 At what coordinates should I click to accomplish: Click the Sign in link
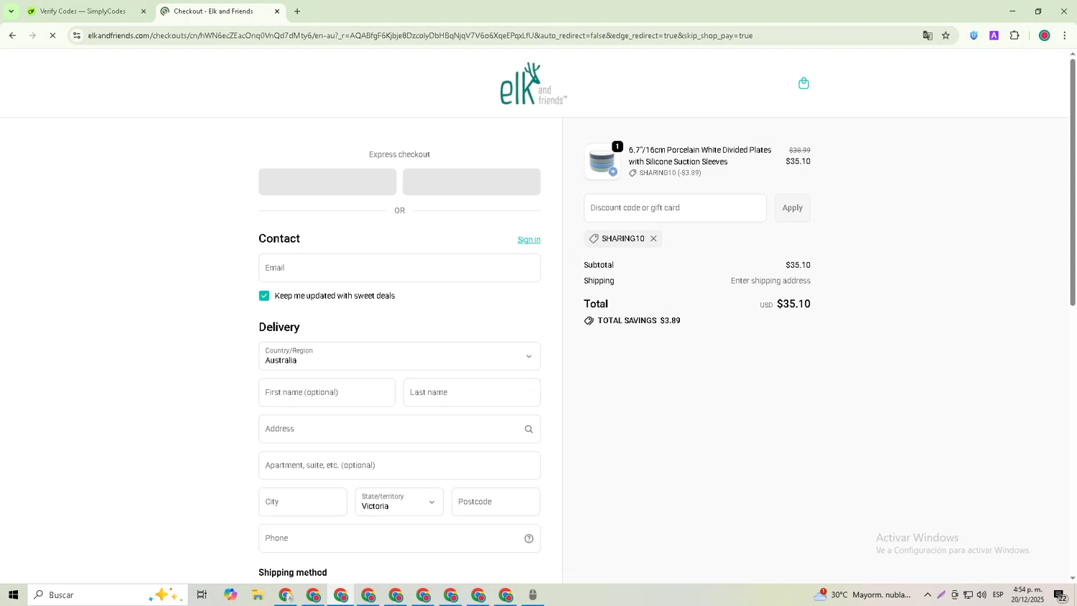click(528, 240)
